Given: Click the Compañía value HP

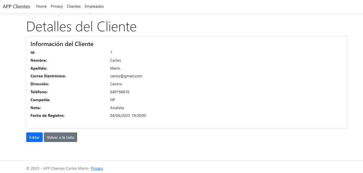Looking at the screenshot, I should pyautogui.click(x=112, y=100).
